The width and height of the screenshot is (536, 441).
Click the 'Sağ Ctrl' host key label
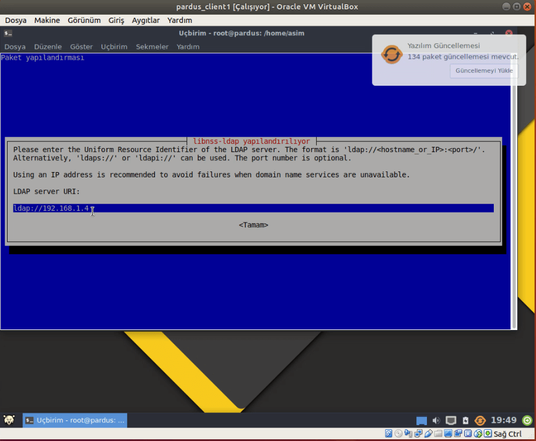pos(508,434)
